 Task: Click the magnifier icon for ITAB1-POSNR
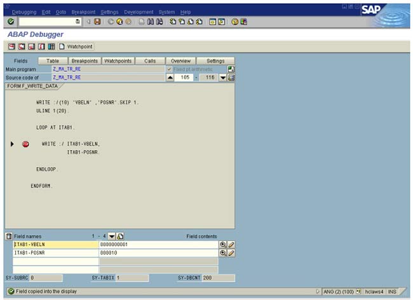pyautogui.click(x=223, y=253)
